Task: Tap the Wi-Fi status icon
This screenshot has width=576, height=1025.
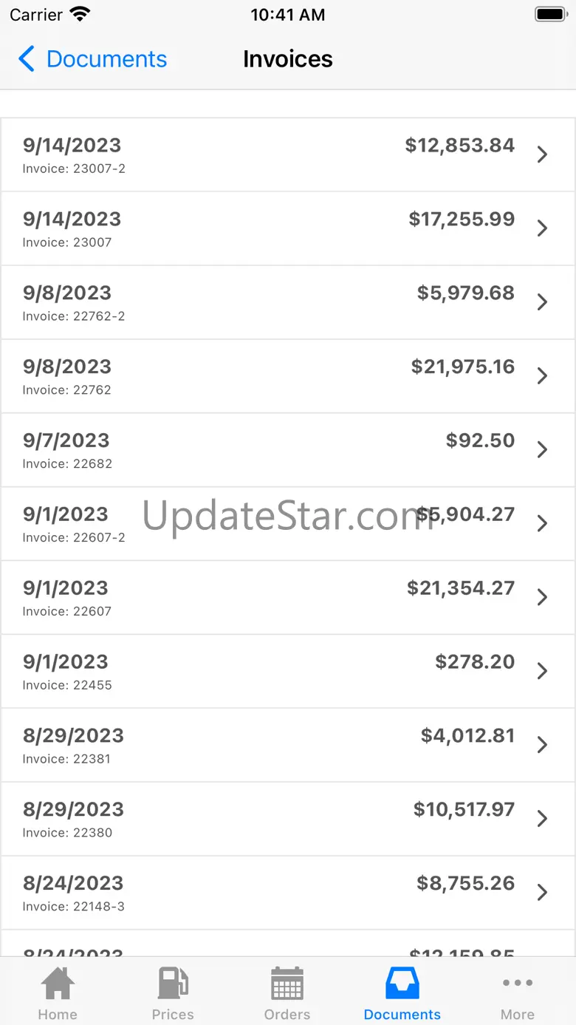Action: point(80,14)
